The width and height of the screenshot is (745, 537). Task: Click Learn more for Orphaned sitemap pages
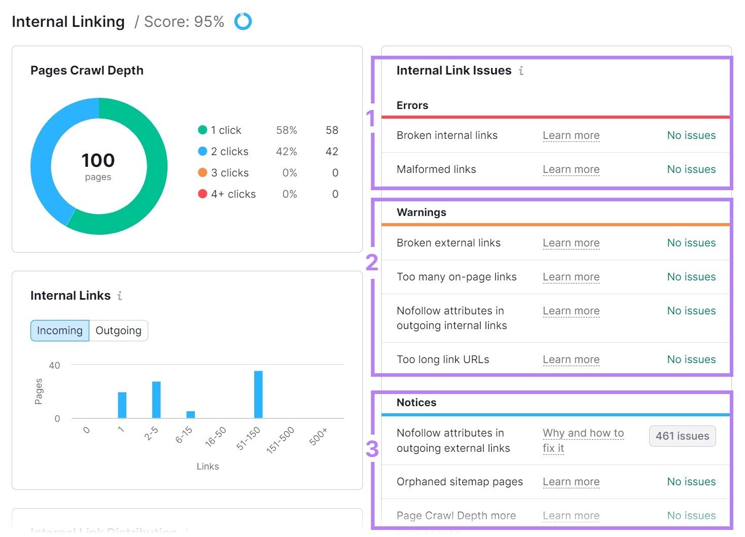[571, 482]
